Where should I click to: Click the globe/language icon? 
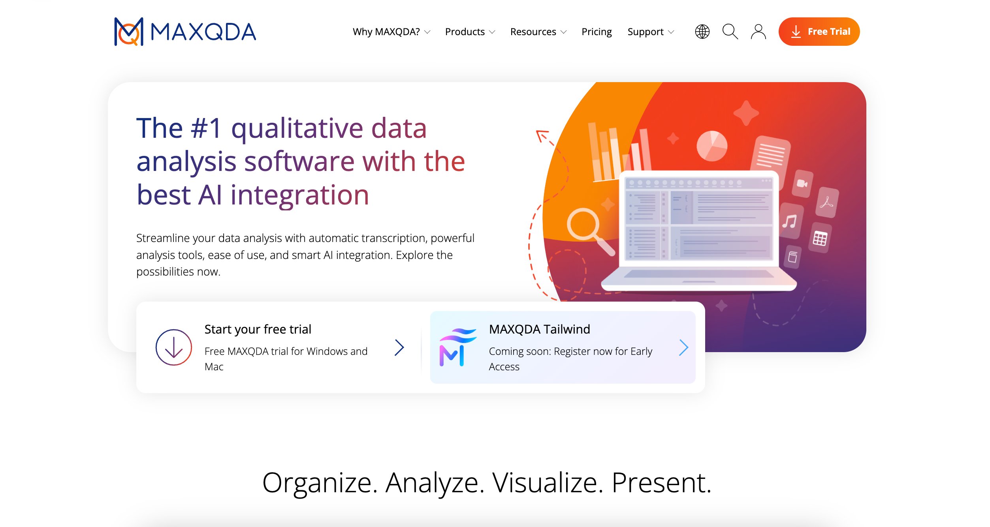point(702,32)
